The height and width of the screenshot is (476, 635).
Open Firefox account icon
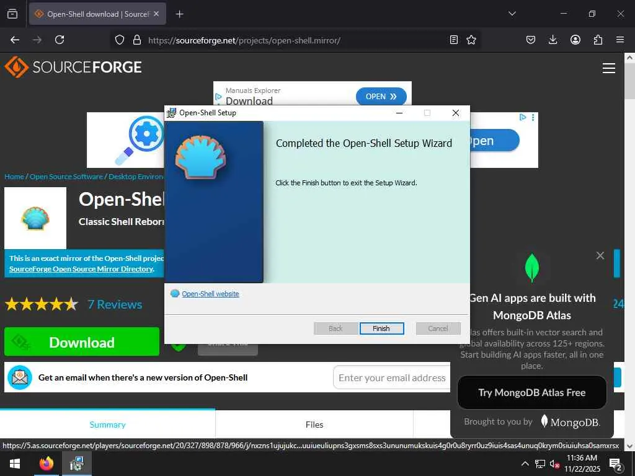point(575,40)
